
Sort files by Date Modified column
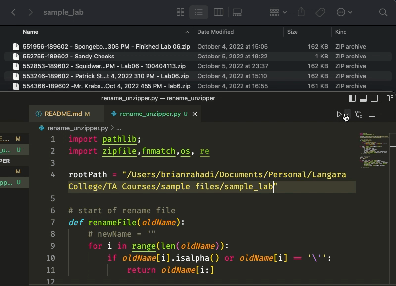coord(215,32)
